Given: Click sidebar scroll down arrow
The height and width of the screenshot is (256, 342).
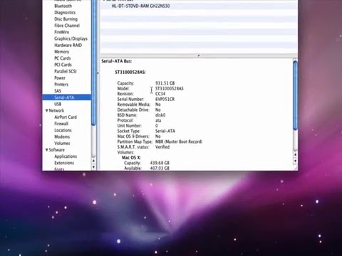Looking at the screenshot, I should click(93, 167).
